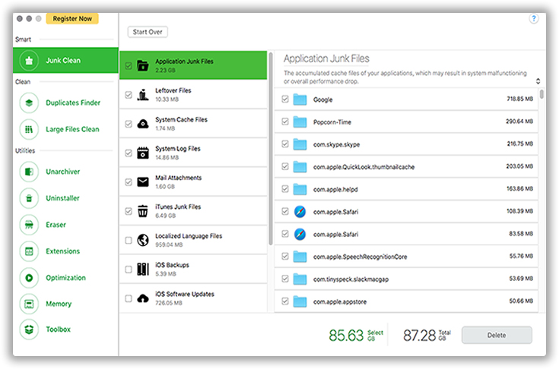559x369 pixels.
Task: Uncheck the Leftover Files checkbox
Action: (x=129, y=95)
